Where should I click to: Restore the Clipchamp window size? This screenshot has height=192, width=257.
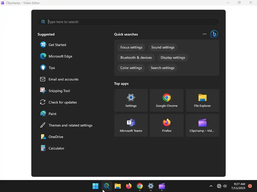click(x=239, y=2)
